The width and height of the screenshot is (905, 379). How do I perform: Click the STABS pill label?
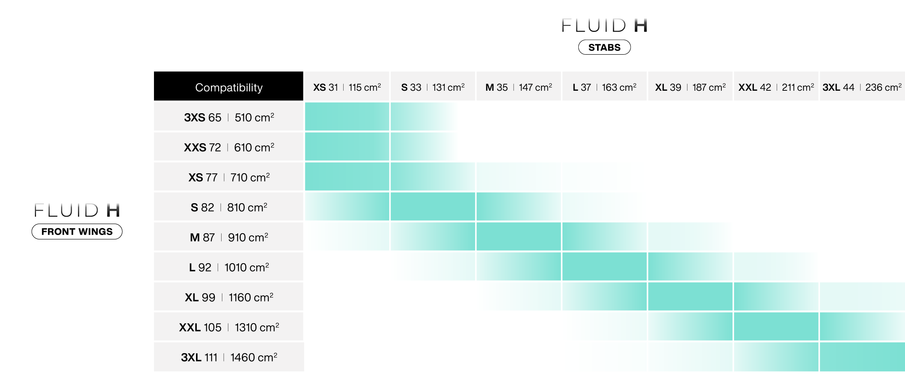pyautogui.click(x=604, y=47)
